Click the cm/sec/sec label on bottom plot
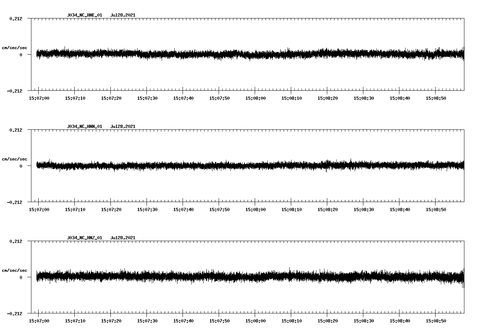 (15, 270)
